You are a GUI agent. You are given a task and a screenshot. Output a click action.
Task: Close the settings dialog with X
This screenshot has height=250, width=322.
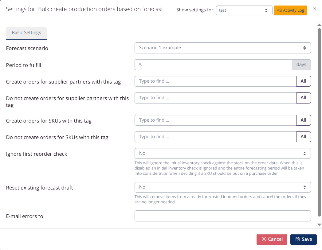[x=315, y=9]
